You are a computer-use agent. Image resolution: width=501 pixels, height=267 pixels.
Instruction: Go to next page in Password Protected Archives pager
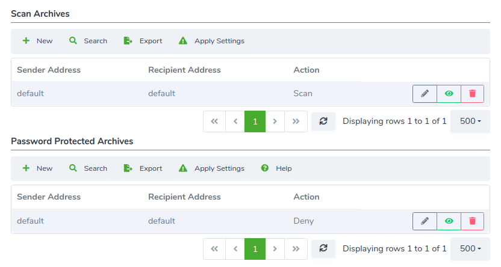click(x=275, y=249)
